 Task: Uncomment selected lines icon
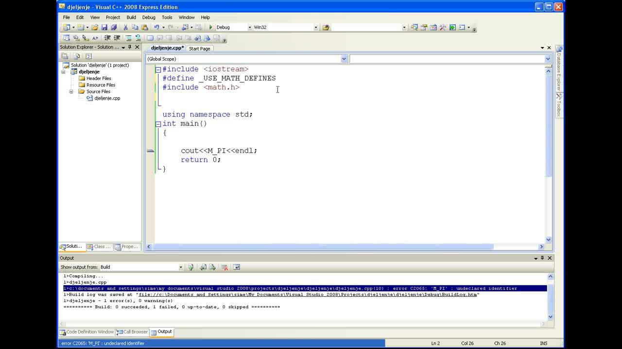138,38
